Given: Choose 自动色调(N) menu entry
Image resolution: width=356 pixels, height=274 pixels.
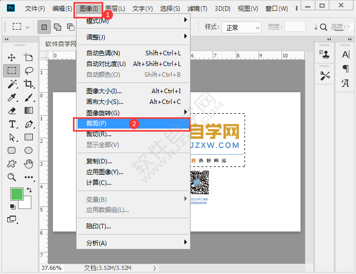Looking at the screenshot, I should [133, 53].
